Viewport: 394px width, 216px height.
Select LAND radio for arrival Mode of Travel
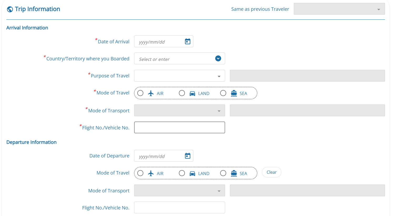(x=182, y=93)
